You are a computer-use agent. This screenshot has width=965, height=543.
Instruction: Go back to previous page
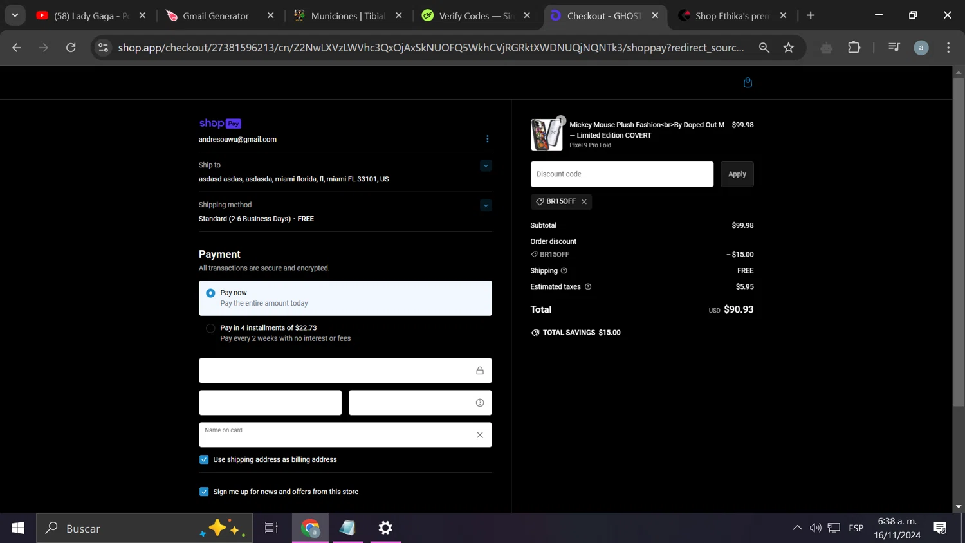(17, 48)
